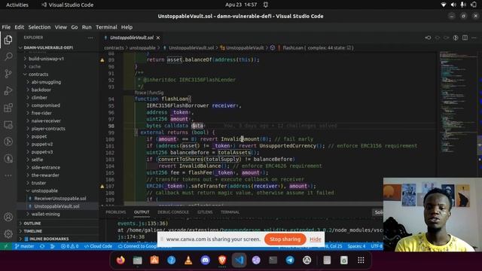Switch to the TERMINAL panel tab
The height and width of the screenshot is (271, 482).
[x=230, y=212]
